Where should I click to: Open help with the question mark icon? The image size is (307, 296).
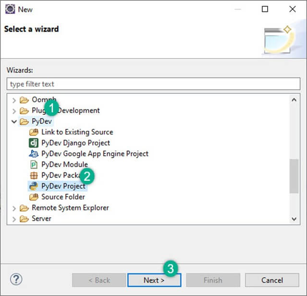click(x=16, y=279)
